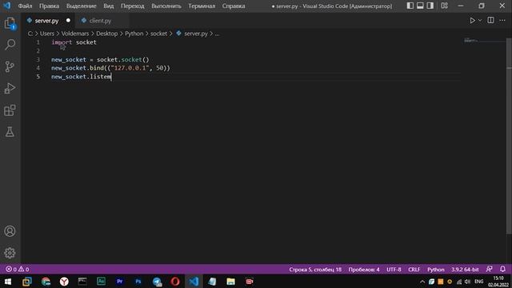Open the Source Control view
The width and height of the screenshot is (512, 288).
click(10, 66)
